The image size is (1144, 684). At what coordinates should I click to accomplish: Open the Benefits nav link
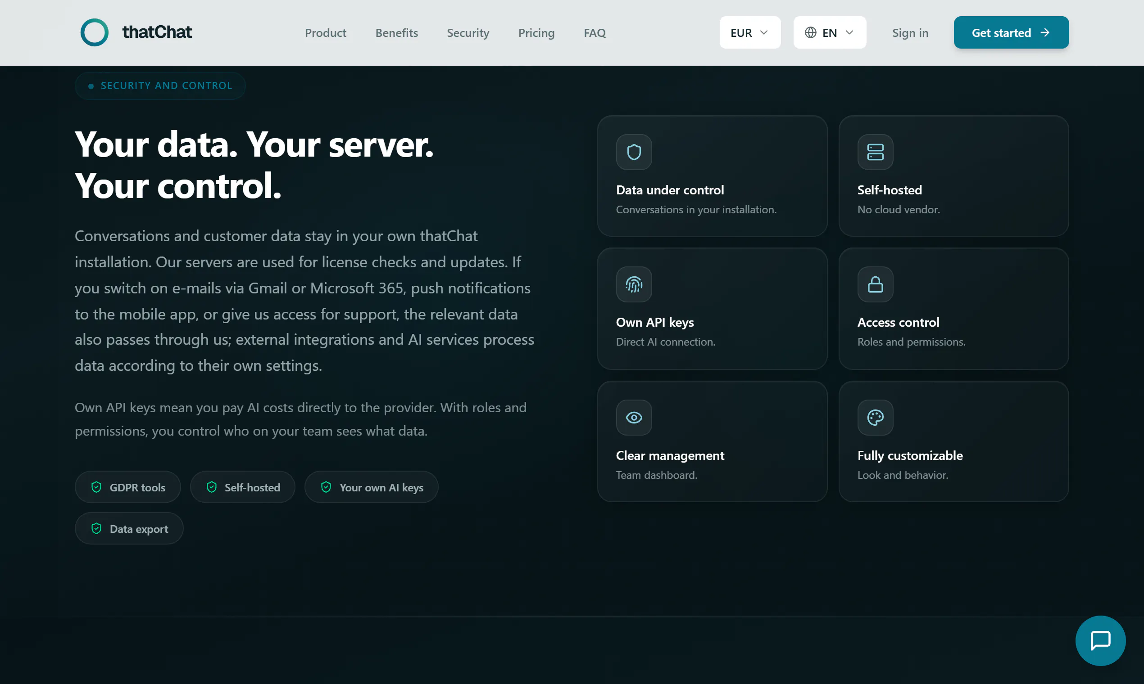coord(396,33)
